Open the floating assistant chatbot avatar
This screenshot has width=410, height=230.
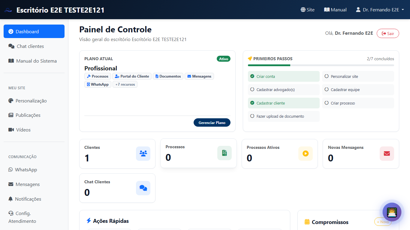(x=392, y=212)
